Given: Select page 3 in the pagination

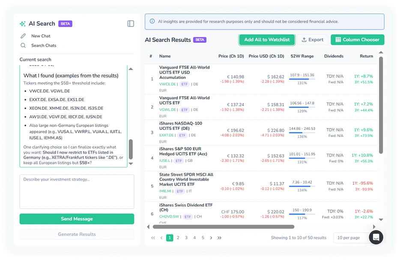Looking at the screenshot, I should [x=186, y=237].
